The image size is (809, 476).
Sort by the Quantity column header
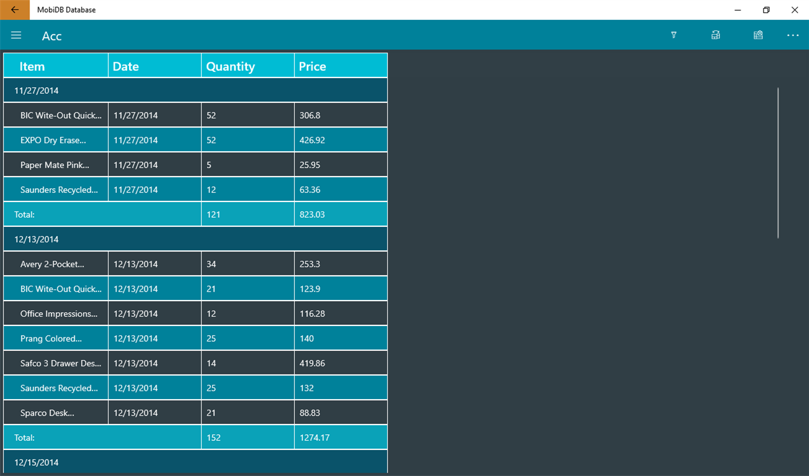pos(248,66)
